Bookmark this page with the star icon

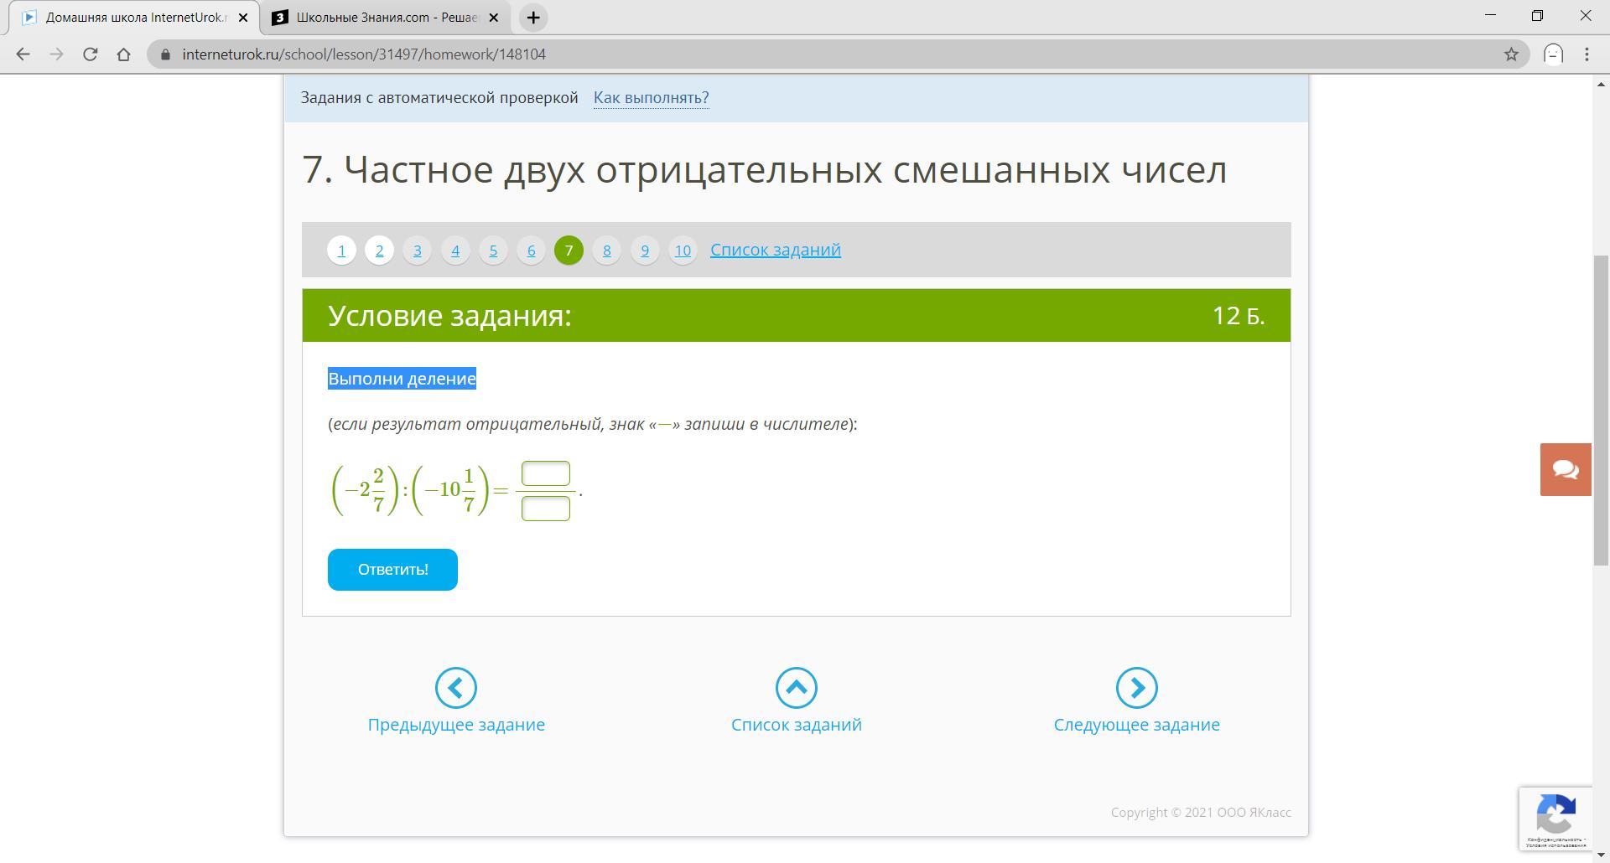(1511, 54)
